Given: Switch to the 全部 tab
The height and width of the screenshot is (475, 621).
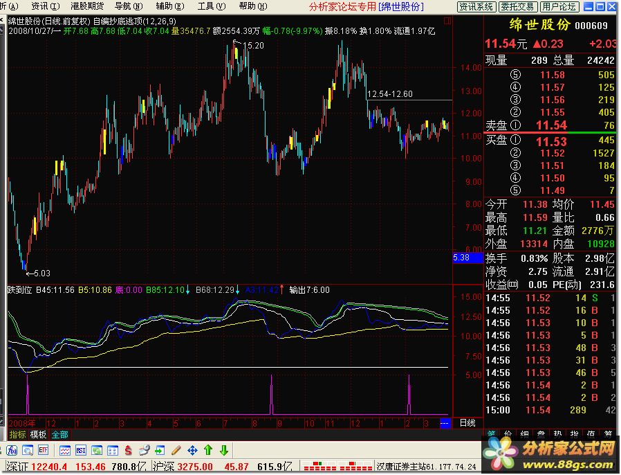Looking at the screenshot, I should [59, 435].
